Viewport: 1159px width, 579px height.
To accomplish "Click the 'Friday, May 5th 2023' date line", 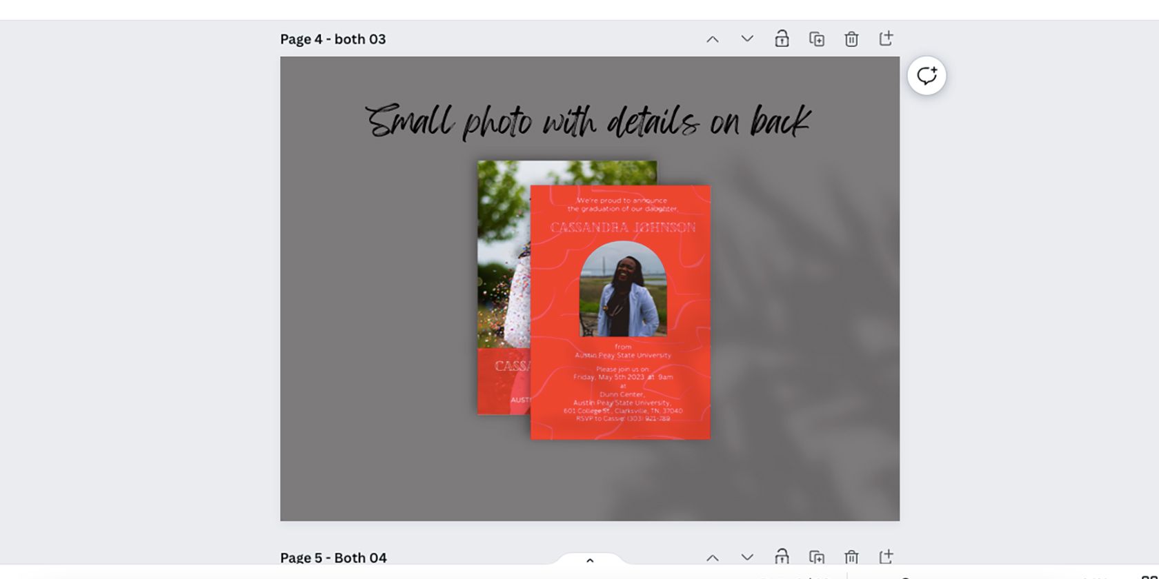I will pos(623,377).
